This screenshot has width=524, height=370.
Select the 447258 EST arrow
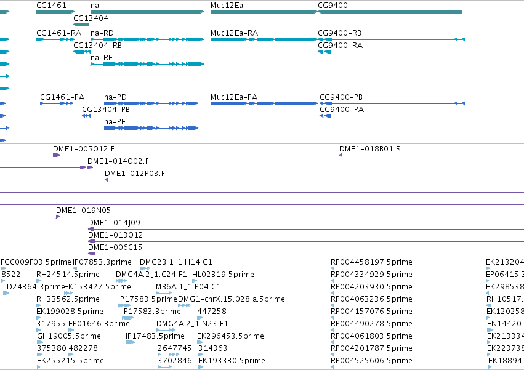point(200,318)
